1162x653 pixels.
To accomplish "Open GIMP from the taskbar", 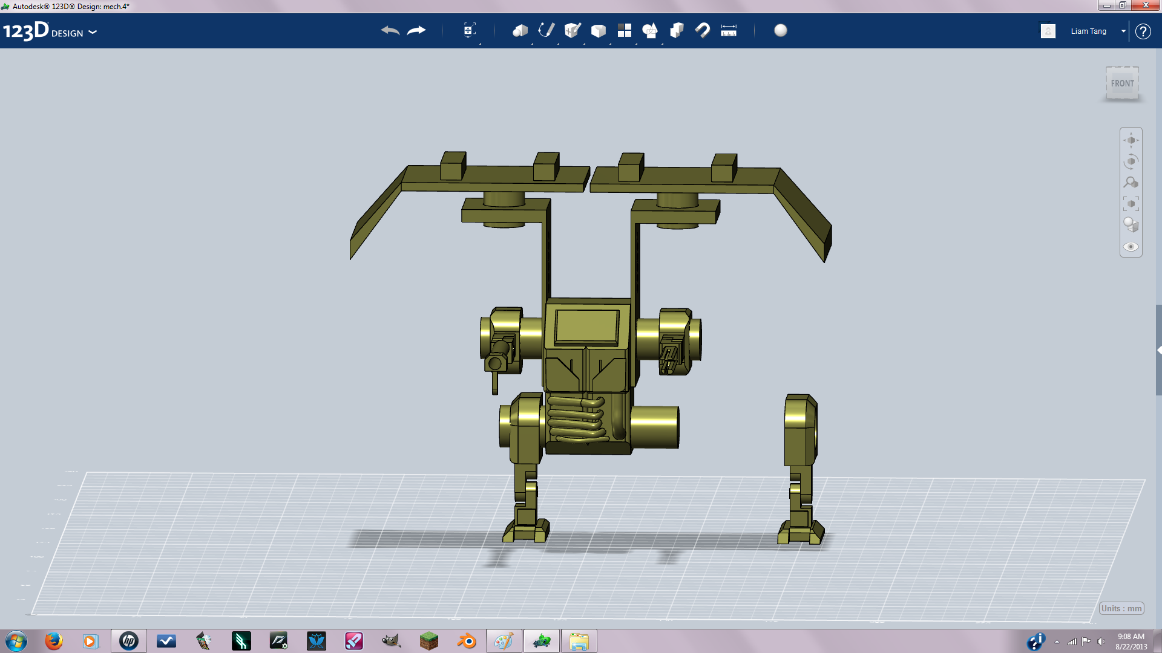I will (x=392, y=641).
